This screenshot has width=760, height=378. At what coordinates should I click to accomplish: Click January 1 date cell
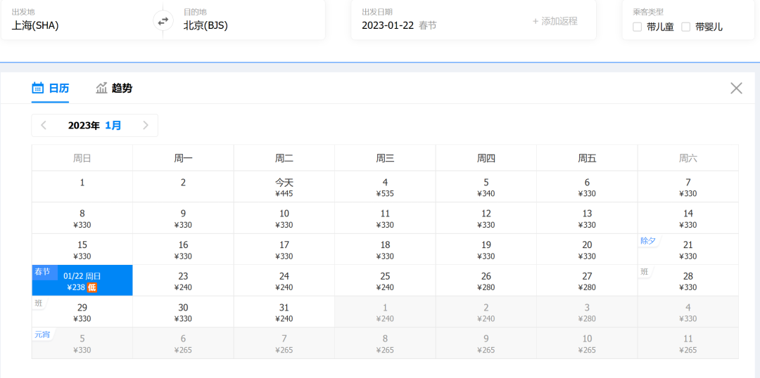point(82,186)
